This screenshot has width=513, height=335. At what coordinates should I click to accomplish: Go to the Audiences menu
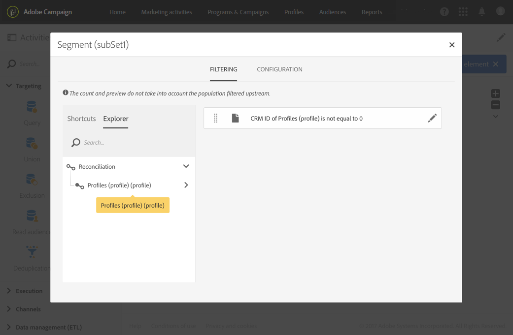click(332, 12)
